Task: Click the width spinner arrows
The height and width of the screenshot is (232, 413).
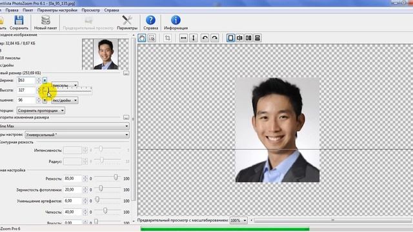Action: click(x=39, y=80)
